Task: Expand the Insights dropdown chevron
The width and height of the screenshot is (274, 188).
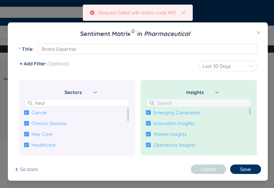Action: point(217,92)
